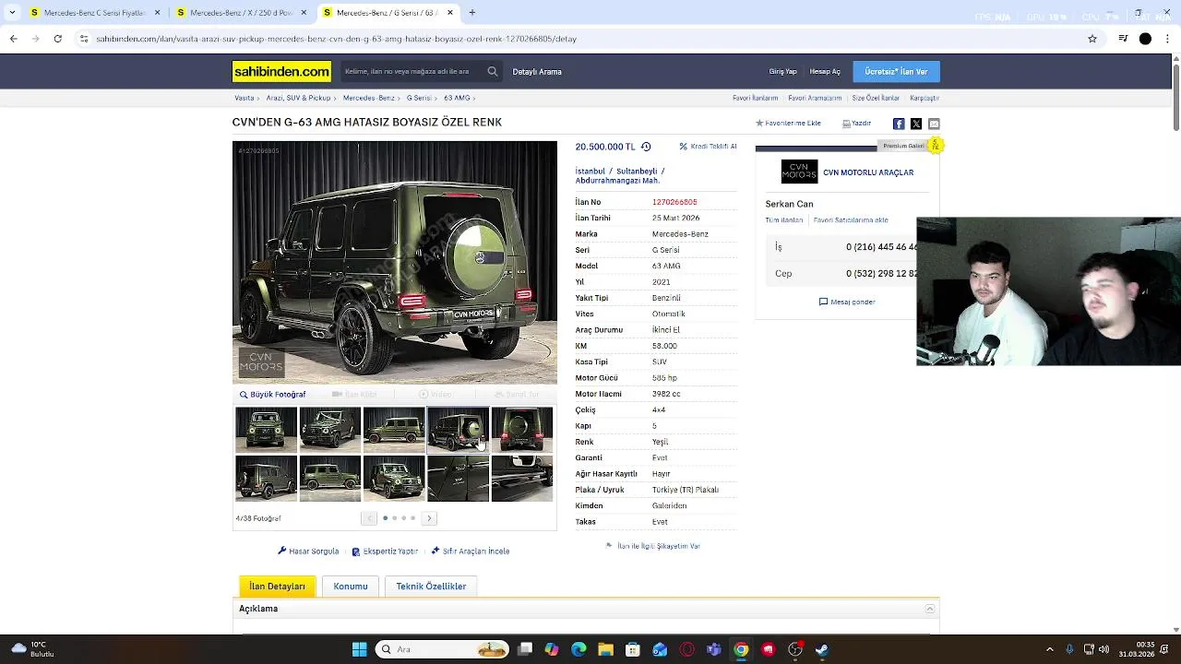The height and width of the screenshot is (664, 1181).
Task: Bookmark this page with star icon
Action: (1092, 39)
